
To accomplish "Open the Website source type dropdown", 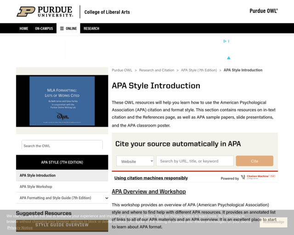I will (135, 161).
